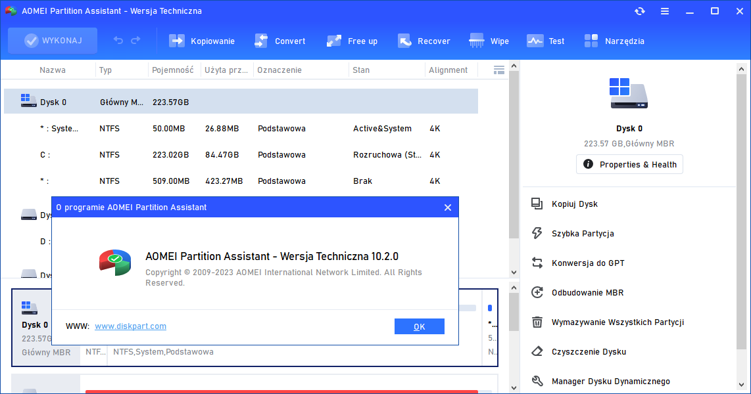Close the About dialog with X

click(x=448, y=208)
